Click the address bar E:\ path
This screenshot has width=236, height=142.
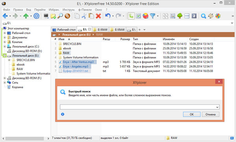coord(9,23)
